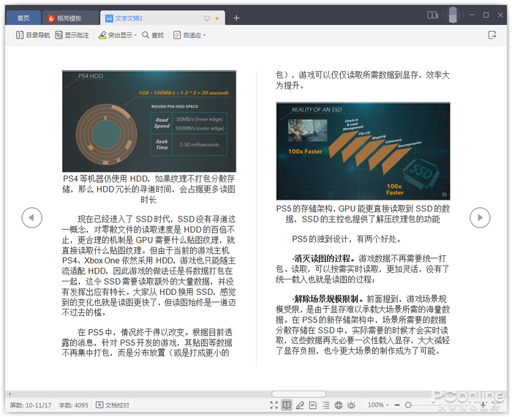Open the 目录导航 navigation pane
Screen dimensions: 512x417
coord(33,35)
